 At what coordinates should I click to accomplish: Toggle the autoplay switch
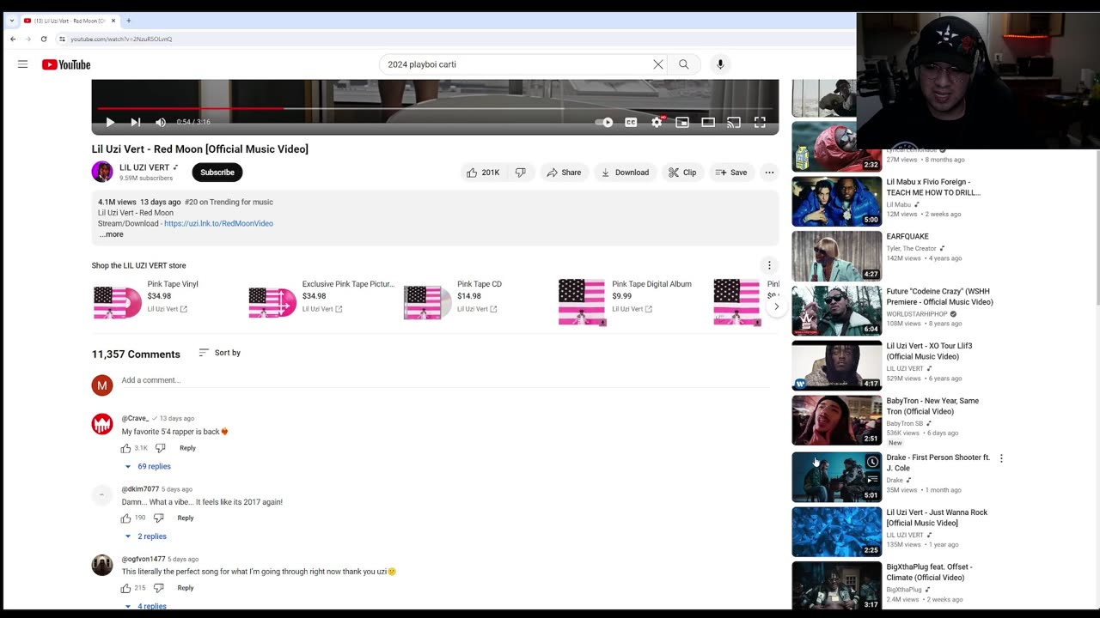[605, 122]
